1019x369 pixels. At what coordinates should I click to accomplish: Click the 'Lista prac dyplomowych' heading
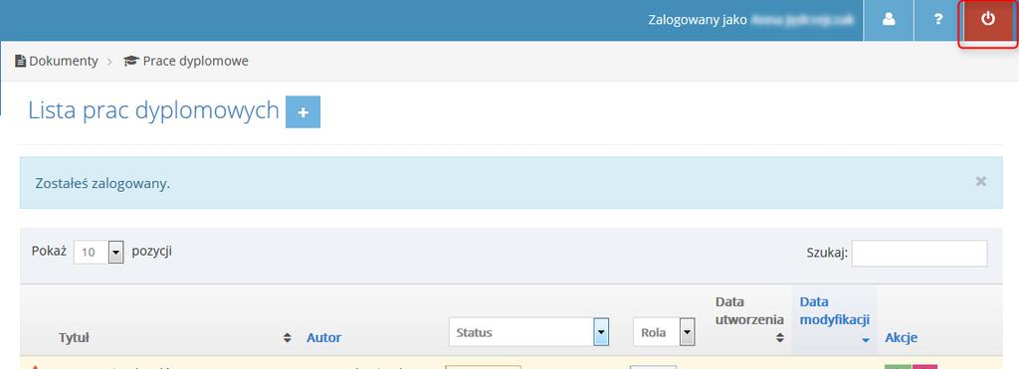point(153,110)
